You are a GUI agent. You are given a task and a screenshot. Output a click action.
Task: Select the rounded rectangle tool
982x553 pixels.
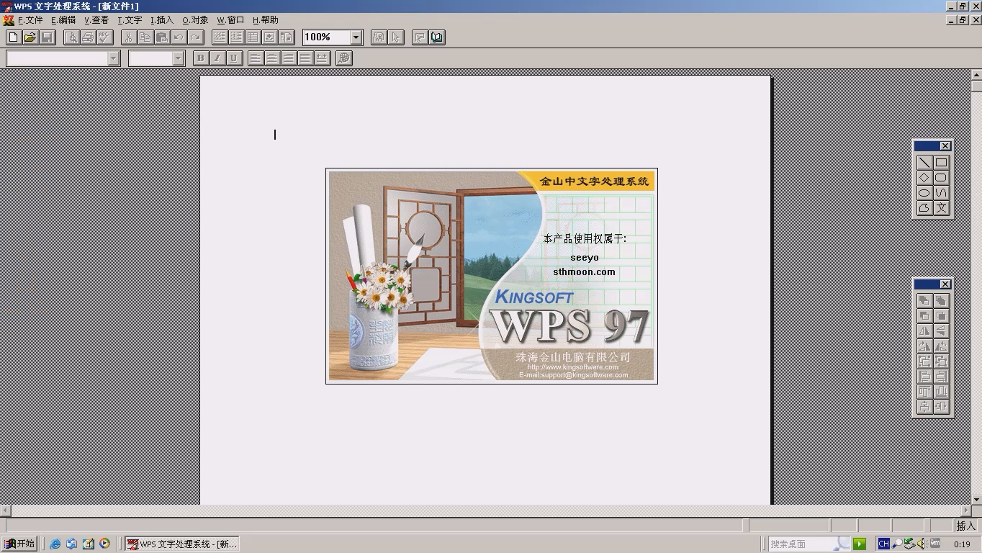pyautogui.click(x=941, y=178)
